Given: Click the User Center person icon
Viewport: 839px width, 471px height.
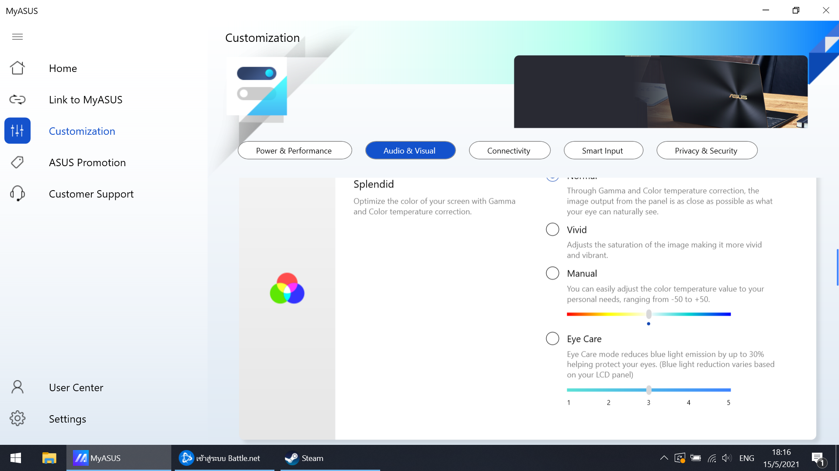Looking at the screenshot, I should (17, 387).
